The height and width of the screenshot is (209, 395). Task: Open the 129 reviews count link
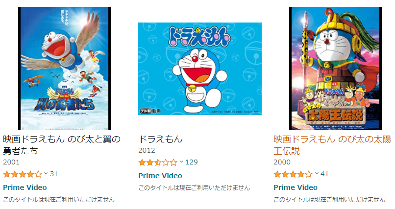pyautogui.click(x=192, y=162)
